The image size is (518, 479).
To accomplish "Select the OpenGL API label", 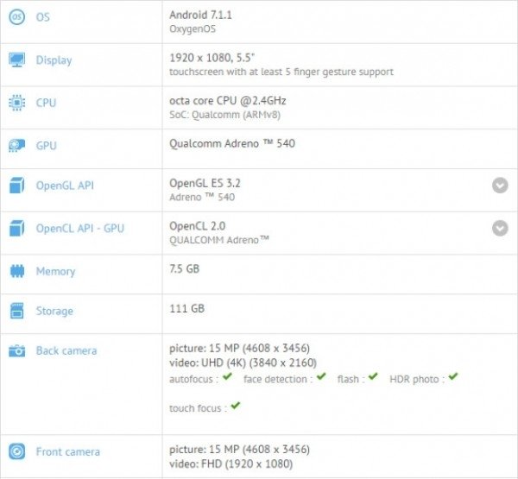I will pyautogui.click(x=65, y=186).
